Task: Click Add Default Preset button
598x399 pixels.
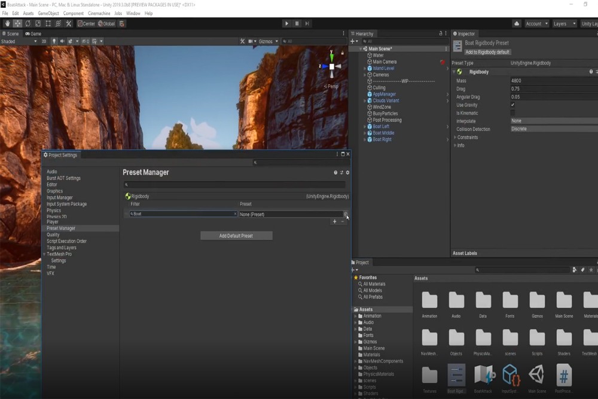Action: pyautogui.click(x=236, y=236)
